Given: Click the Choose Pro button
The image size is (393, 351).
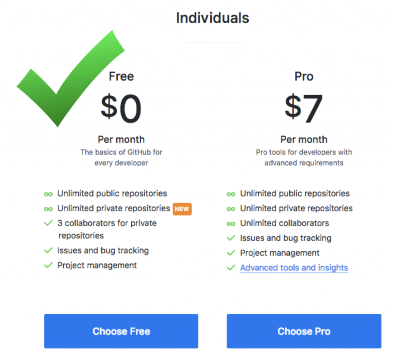Looking at the screenshot, I should [x=304, y=331].
